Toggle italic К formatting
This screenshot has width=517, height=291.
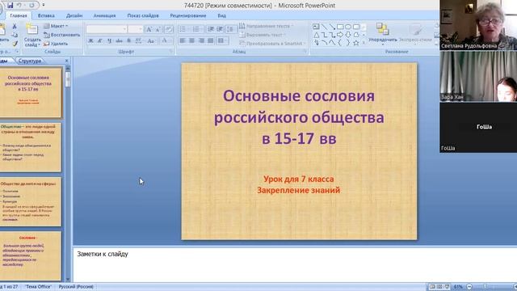(100, 40)
